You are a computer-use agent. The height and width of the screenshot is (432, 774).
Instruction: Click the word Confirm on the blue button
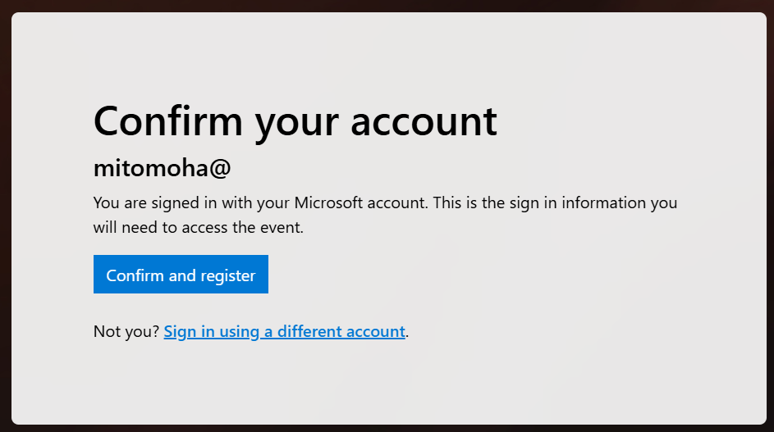click(135, 275)
